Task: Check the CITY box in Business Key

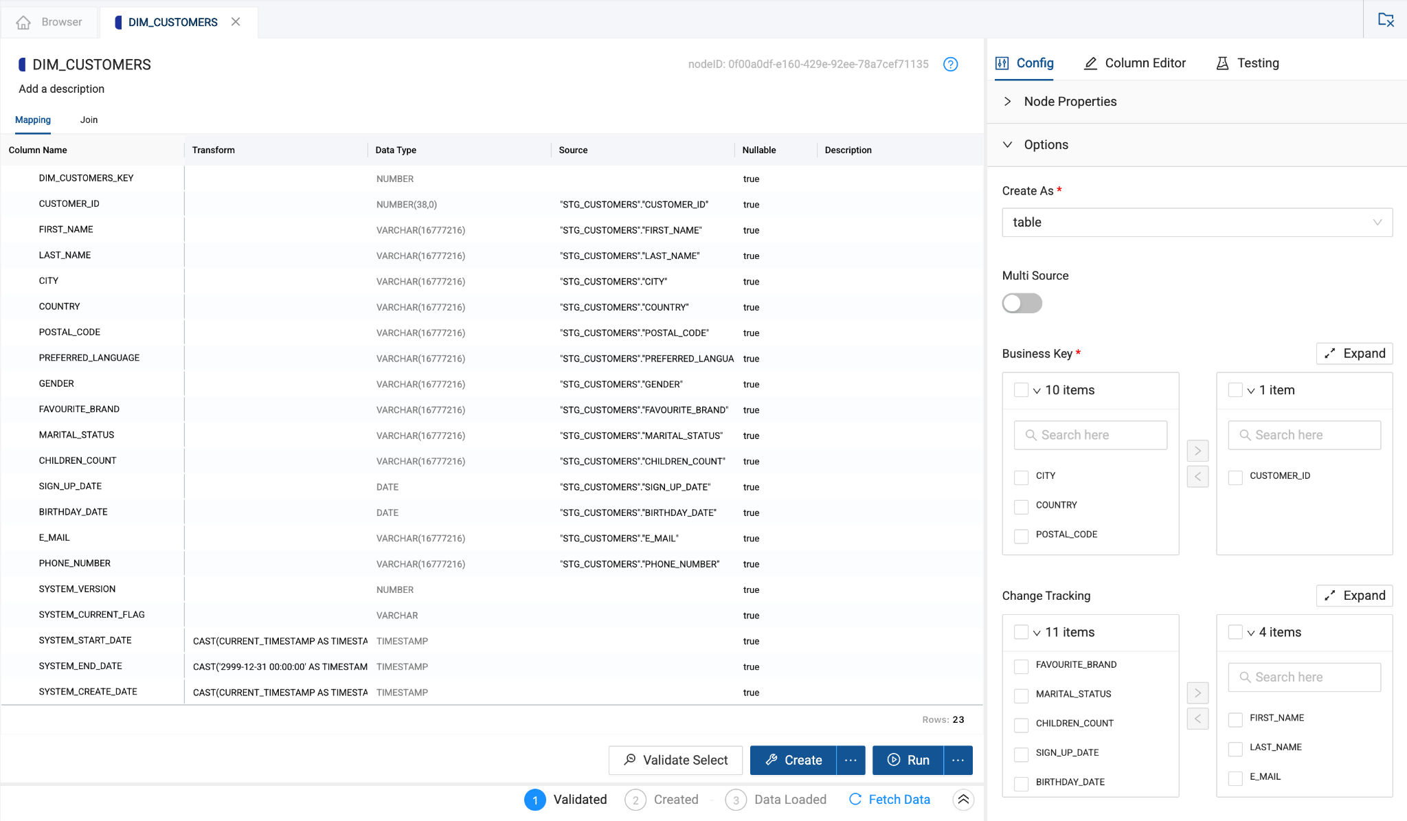Action: coord(1021,477)
